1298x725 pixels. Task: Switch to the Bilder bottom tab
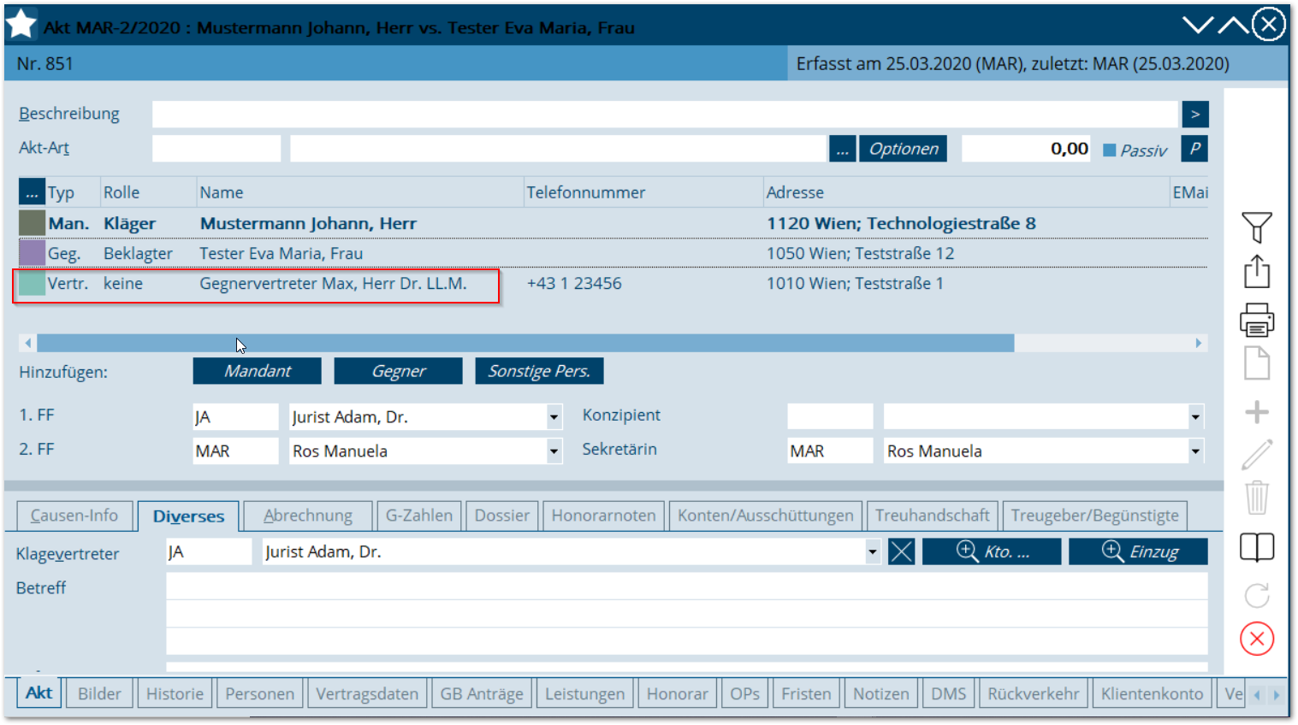[x=99, y=693]
